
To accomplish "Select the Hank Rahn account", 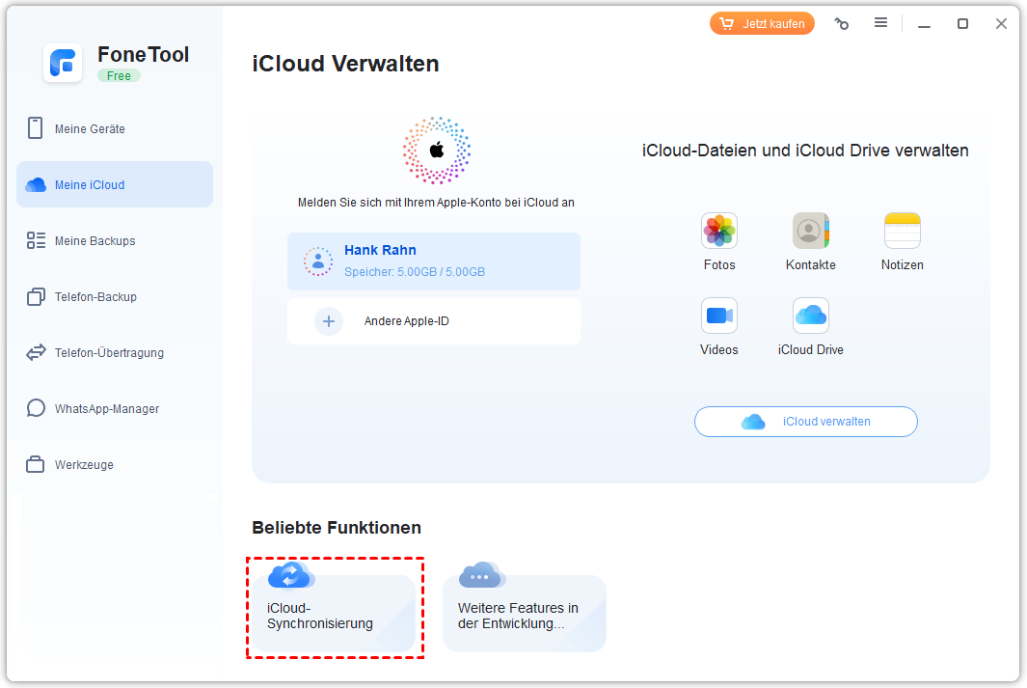I will pos(433,261).
